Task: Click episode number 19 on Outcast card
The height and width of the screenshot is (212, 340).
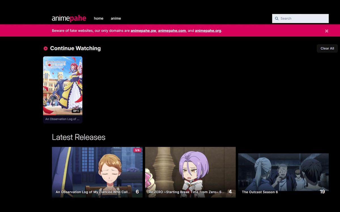Action: (x=322, y=192)
